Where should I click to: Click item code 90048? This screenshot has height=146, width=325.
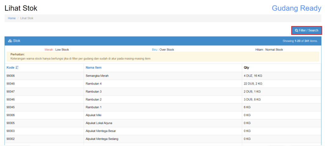[x=11, y=84]
